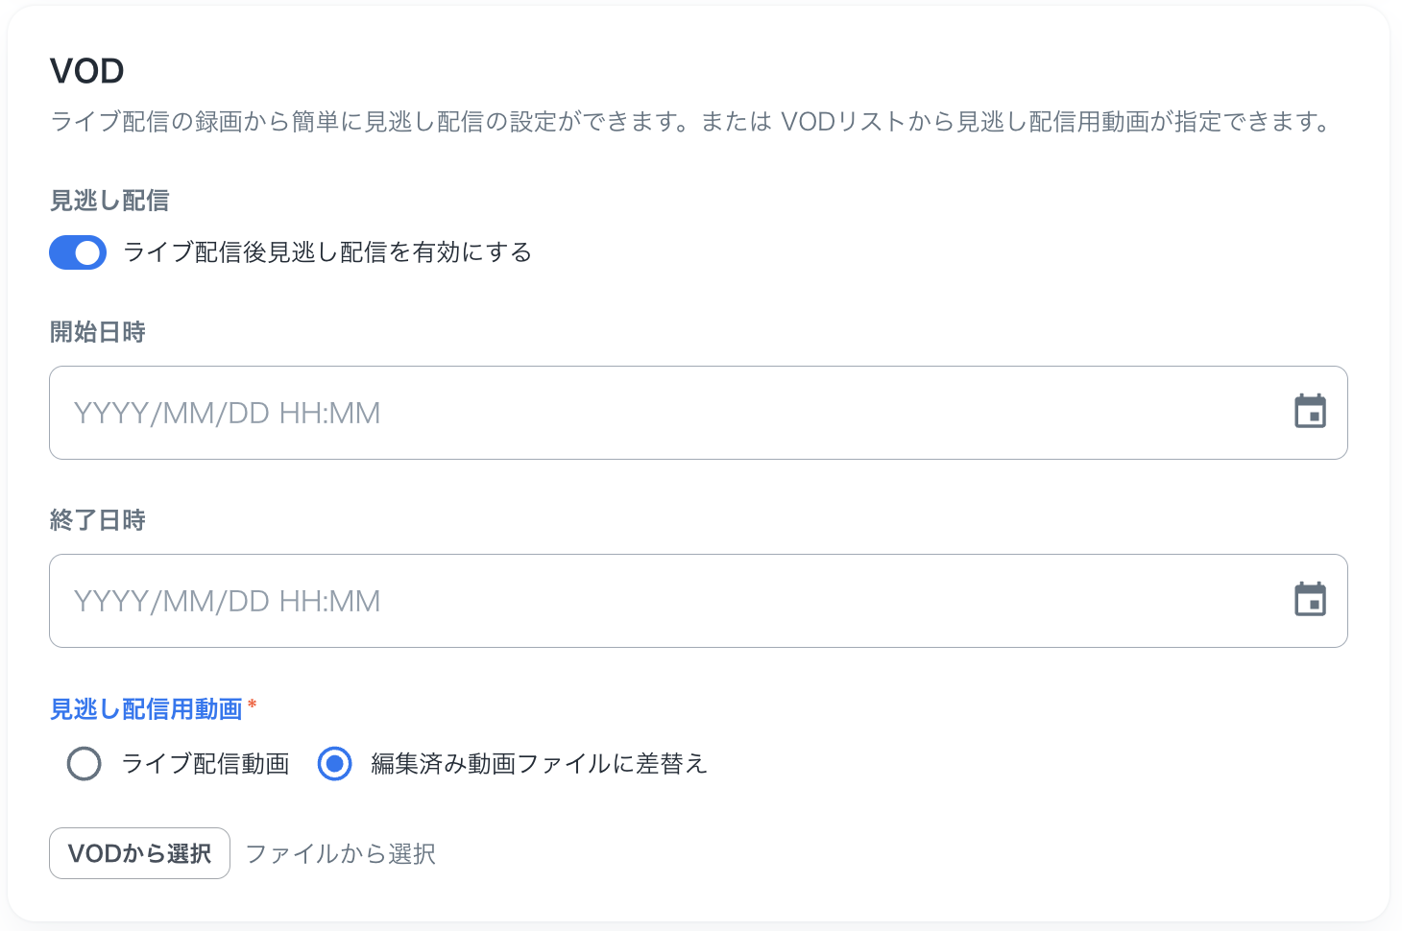Deselect the replacement video radio option
The width and height of the screenshot is (1402, 931).
(334, 764)
